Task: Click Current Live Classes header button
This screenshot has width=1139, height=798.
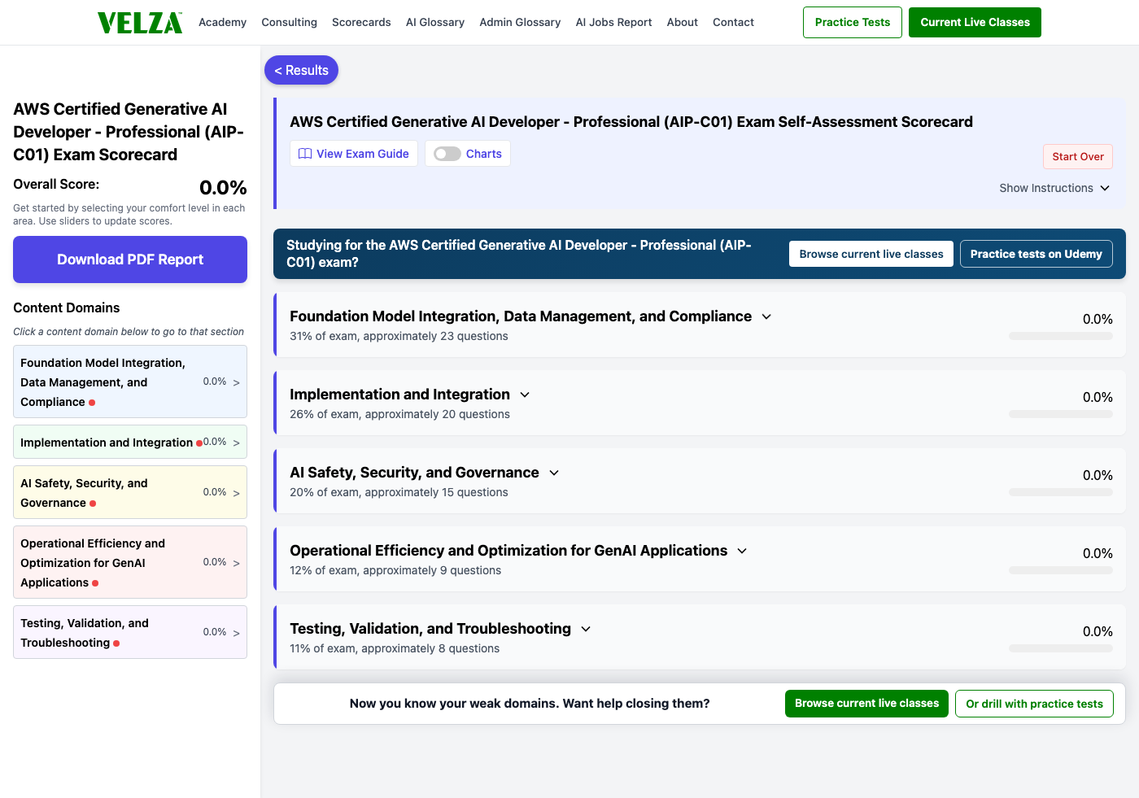Action: 975,22
